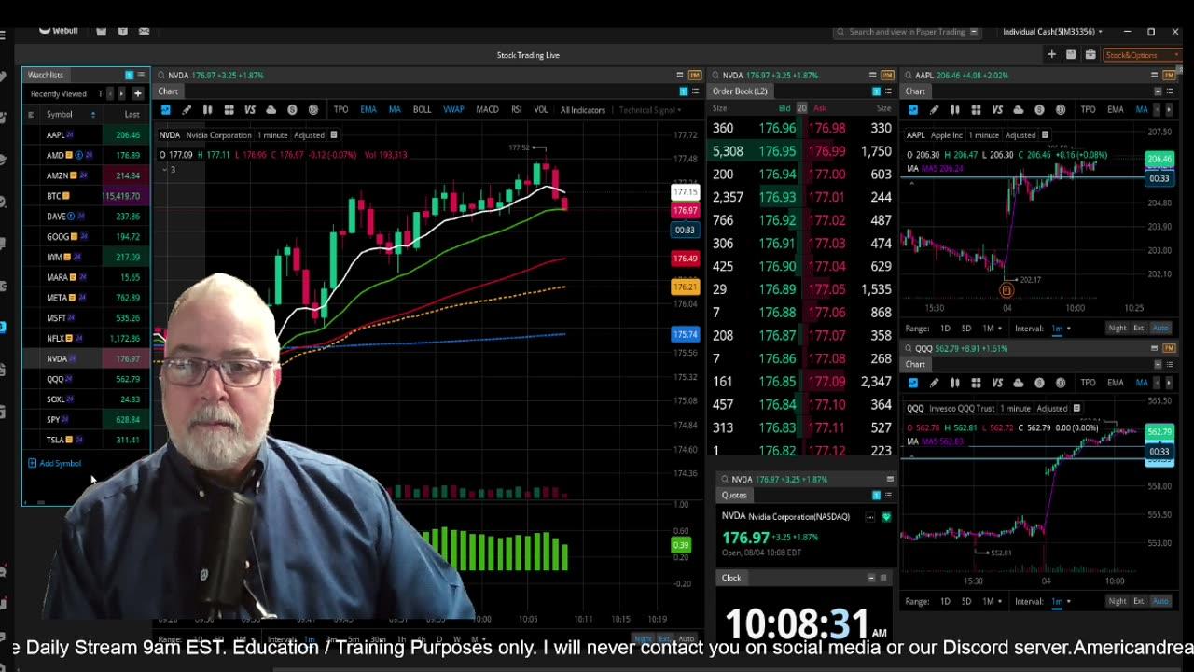Click the replay circle icon in NVDA chart toolbar
Screen dimensions: 1194x672
(x=313, y=110)
